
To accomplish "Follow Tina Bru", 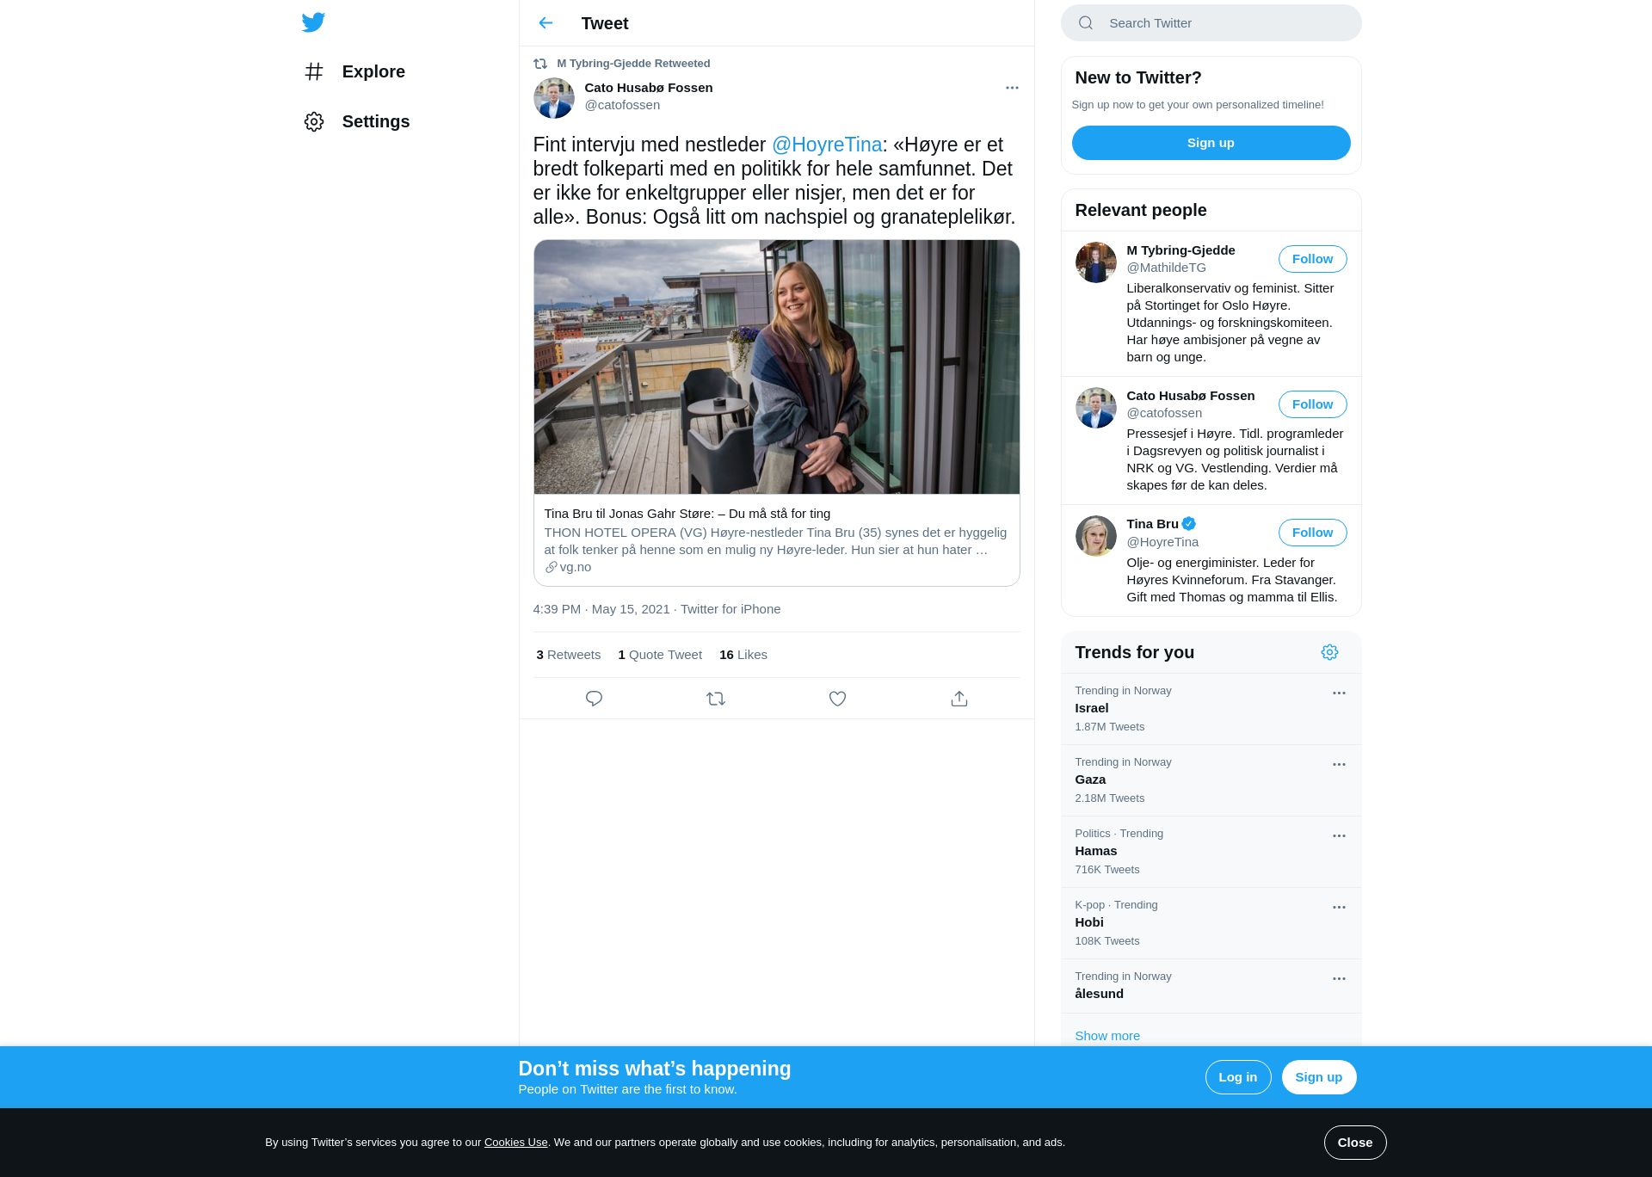I will pos(1312,533).
